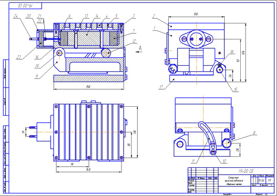Image resolution: width=277 pixels, height=196 pixels.
Task: Click the 19-00 СБ drawing number in title block
Action: click(246, 171)
